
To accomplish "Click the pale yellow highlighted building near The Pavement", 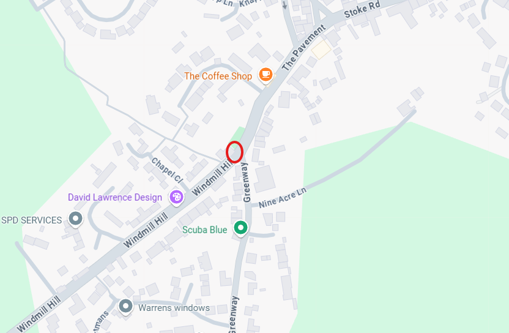I will tap(321, 50).
